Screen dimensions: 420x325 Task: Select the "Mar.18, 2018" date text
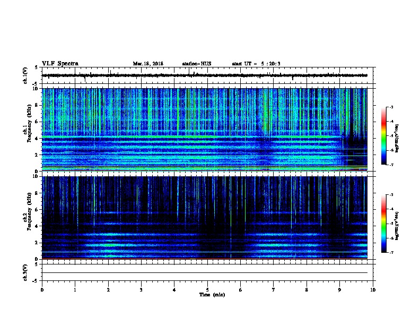pos(148,64)
